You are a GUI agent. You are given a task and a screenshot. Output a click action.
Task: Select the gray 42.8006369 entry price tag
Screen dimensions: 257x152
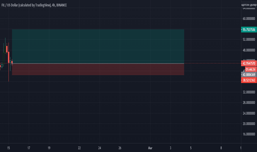(249, 75)
